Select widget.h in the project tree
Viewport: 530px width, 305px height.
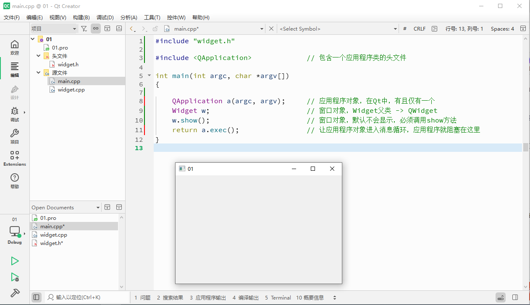point(68,64)
